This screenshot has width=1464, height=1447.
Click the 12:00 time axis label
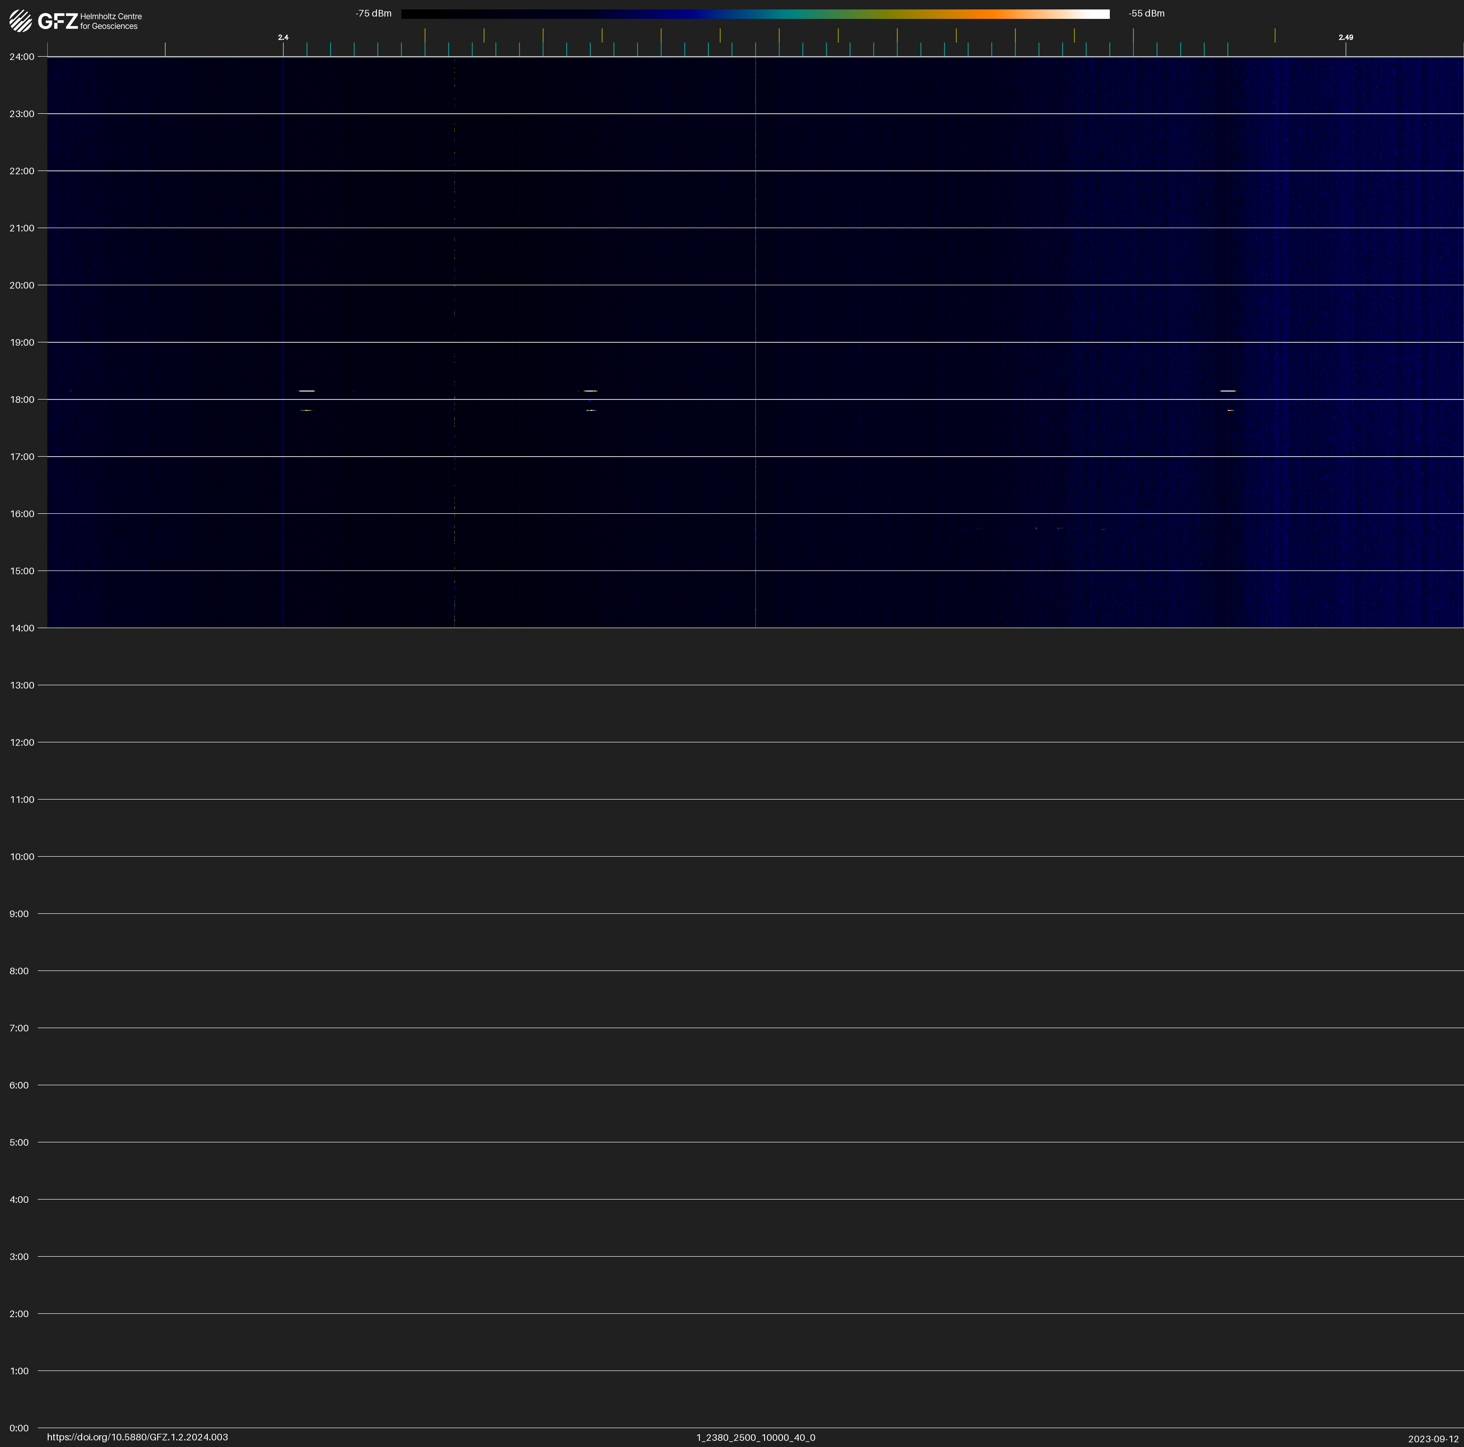[22, 742]
